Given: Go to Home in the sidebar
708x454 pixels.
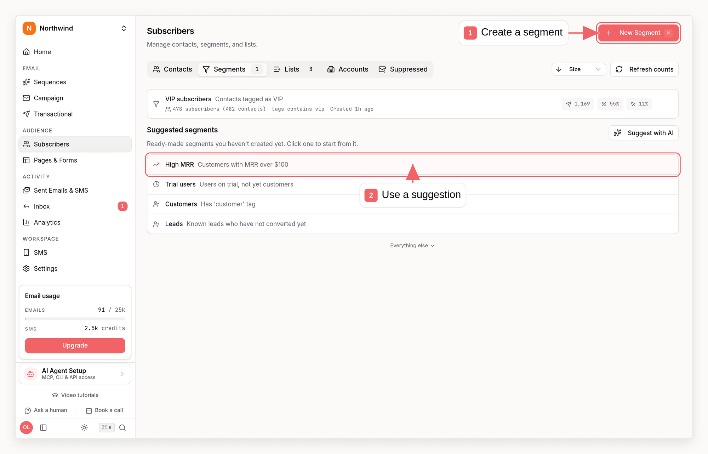Looking at the screenshot, I should pos(75,52).
